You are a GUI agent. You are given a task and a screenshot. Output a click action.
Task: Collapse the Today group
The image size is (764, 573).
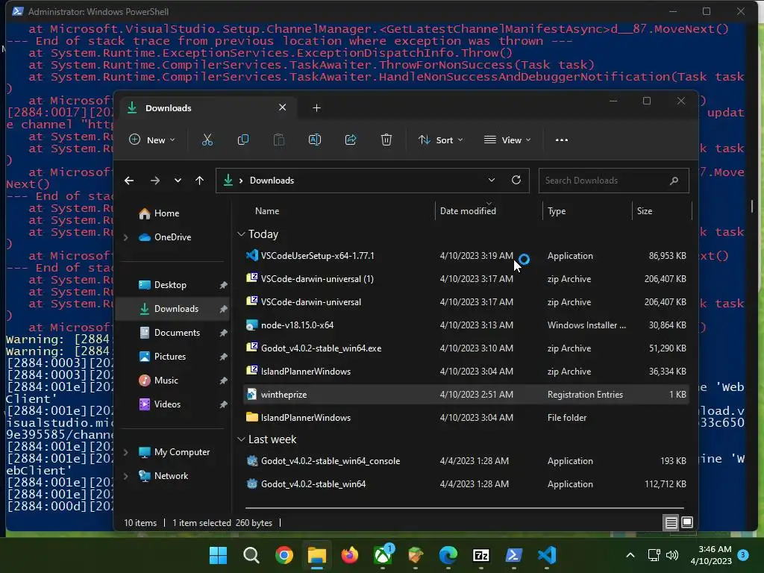click(241, 234)
